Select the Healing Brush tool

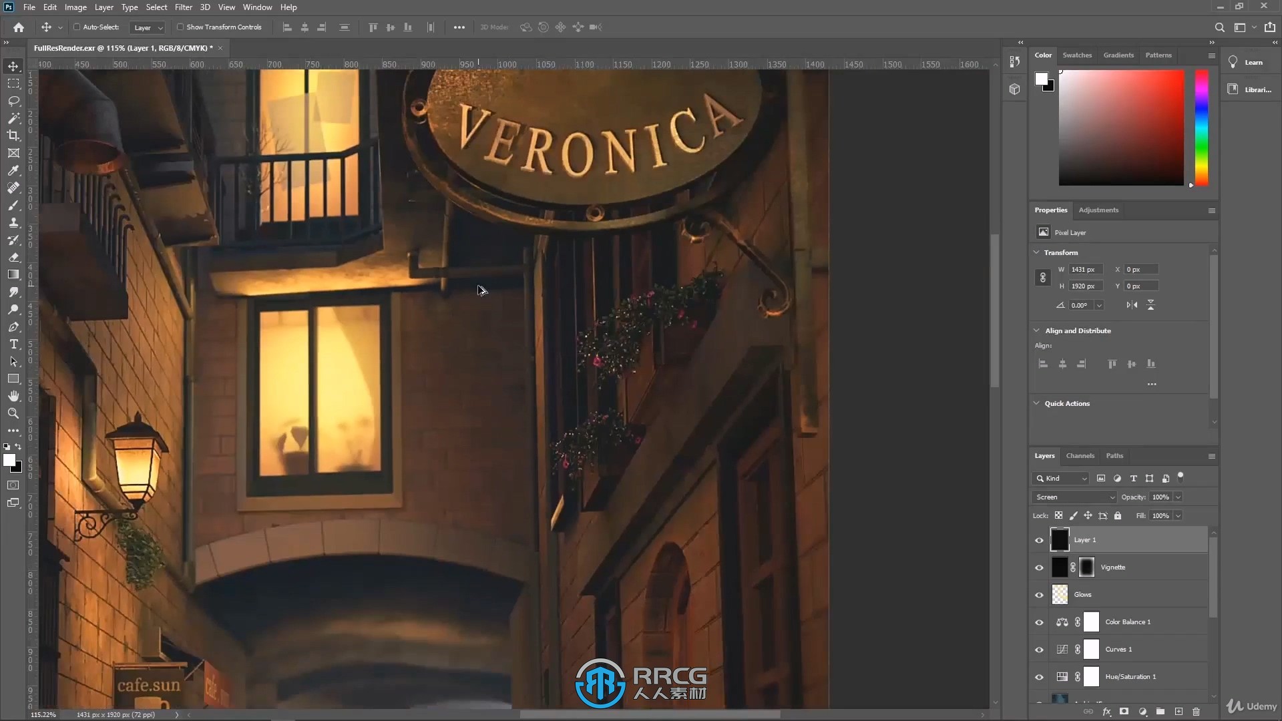point(13,188)
